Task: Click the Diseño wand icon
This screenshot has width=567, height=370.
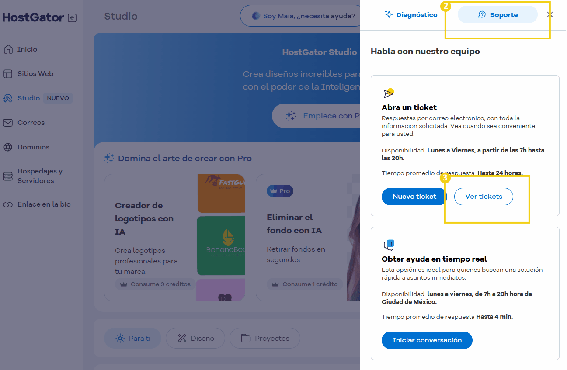Action: point(182,338)
